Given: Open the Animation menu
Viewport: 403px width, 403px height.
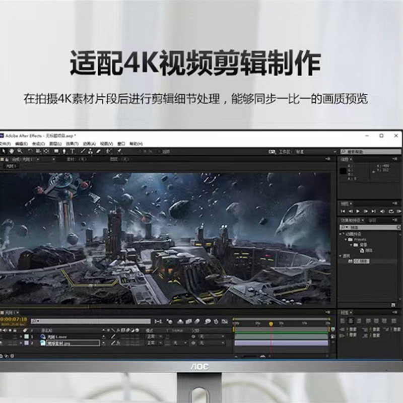Looking at the screenshot, I should (89, 144).
